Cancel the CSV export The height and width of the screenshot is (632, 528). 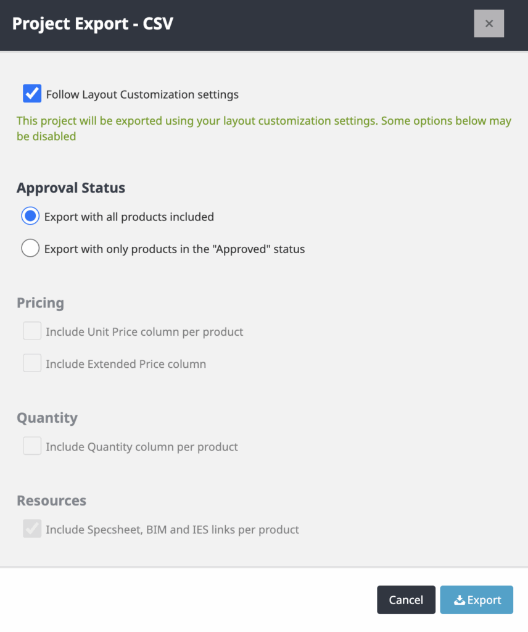[x=406, y=600]
